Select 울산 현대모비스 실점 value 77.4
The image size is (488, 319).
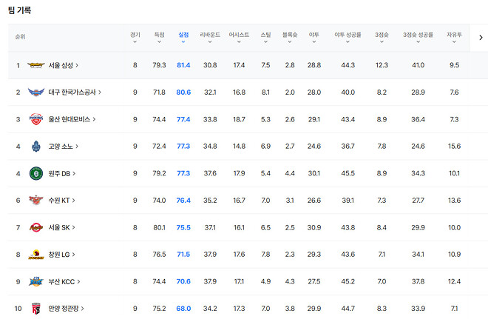[183, 119]
